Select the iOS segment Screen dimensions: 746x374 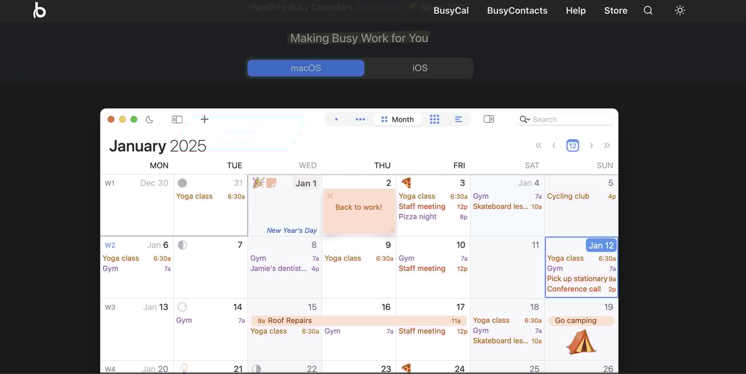click(x=419, y=68)
